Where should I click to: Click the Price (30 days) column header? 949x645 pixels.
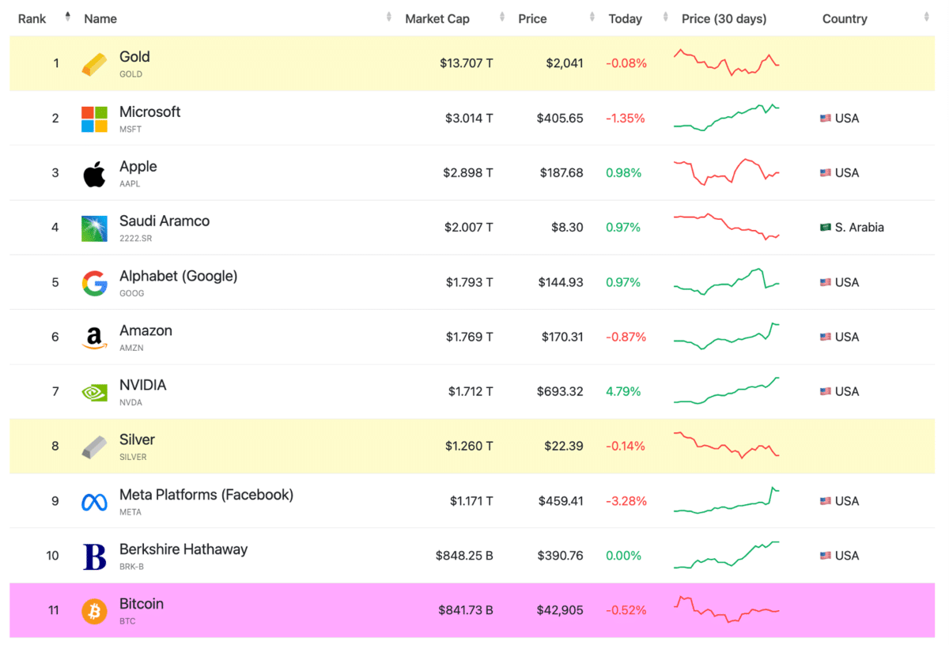724,19
